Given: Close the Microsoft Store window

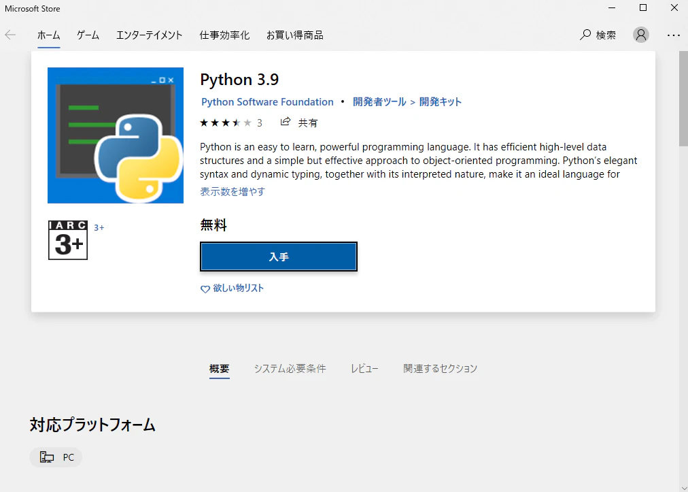Looking at the screenshot, I should (674, 8).
